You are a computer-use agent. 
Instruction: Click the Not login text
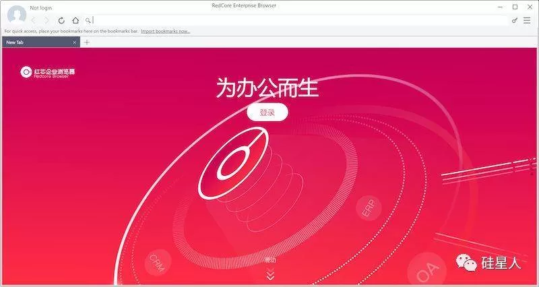pos(41,7)
